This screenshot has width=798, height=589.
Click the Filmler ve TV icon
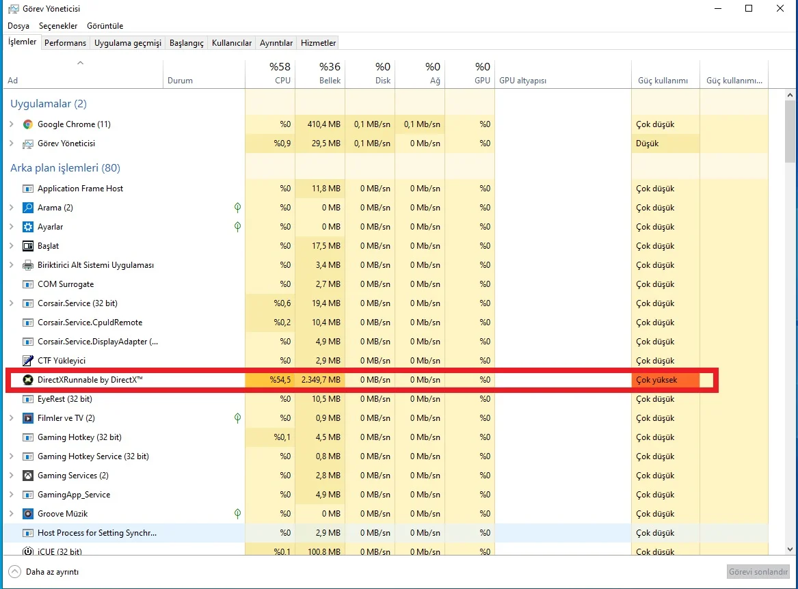pos(28,418)
